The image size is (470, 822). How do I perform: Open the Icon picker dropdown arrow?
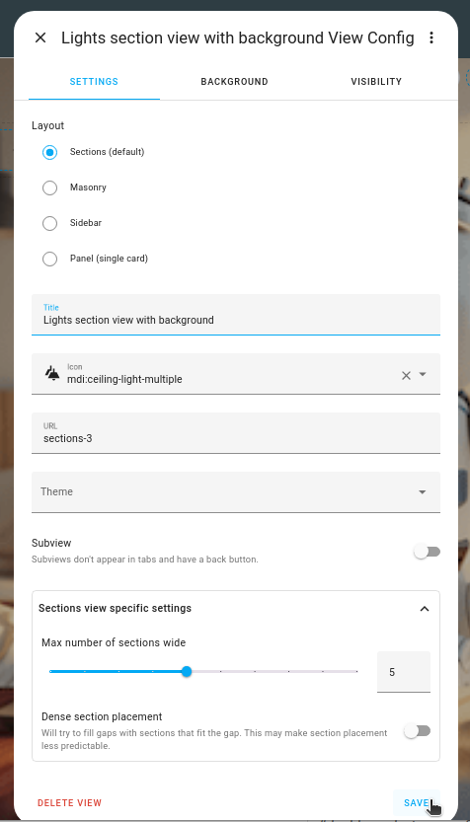423,374
